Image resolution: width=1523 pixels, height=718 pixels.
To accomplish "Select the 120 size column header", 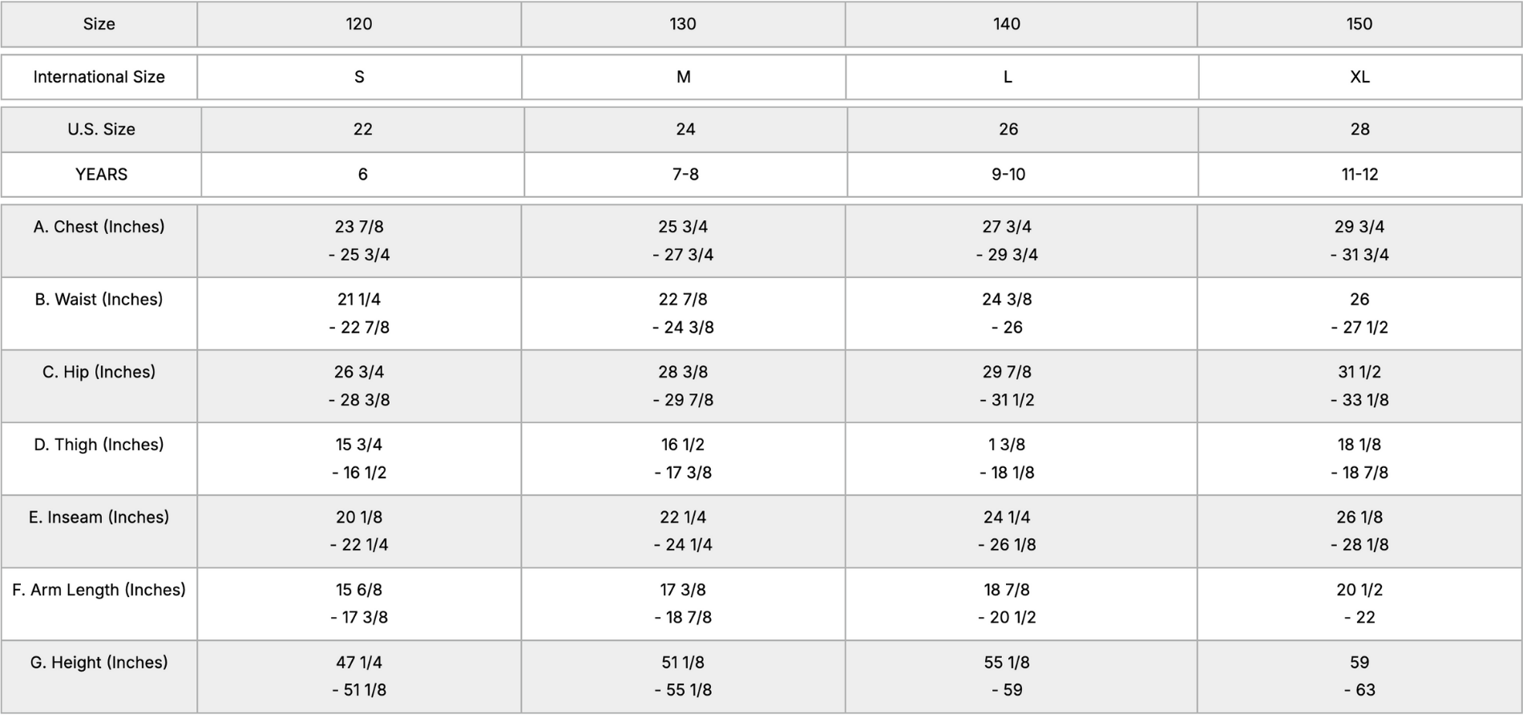I will (359, 24).
